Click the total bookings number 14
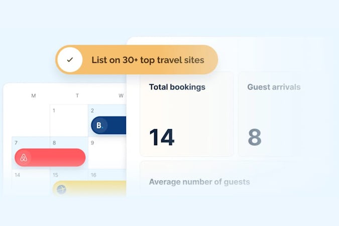This screenshot has height=226, width=339. [162, 137]
